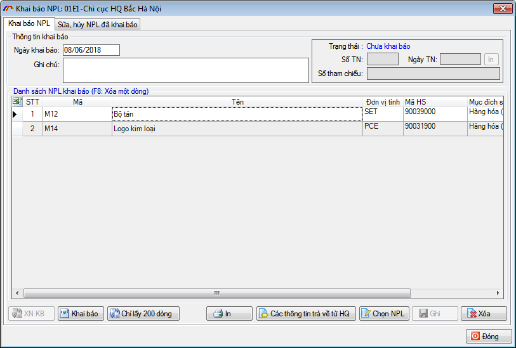Select the Logo kim loại row cell
Screen dimensions: 516x348
point(237,129)
